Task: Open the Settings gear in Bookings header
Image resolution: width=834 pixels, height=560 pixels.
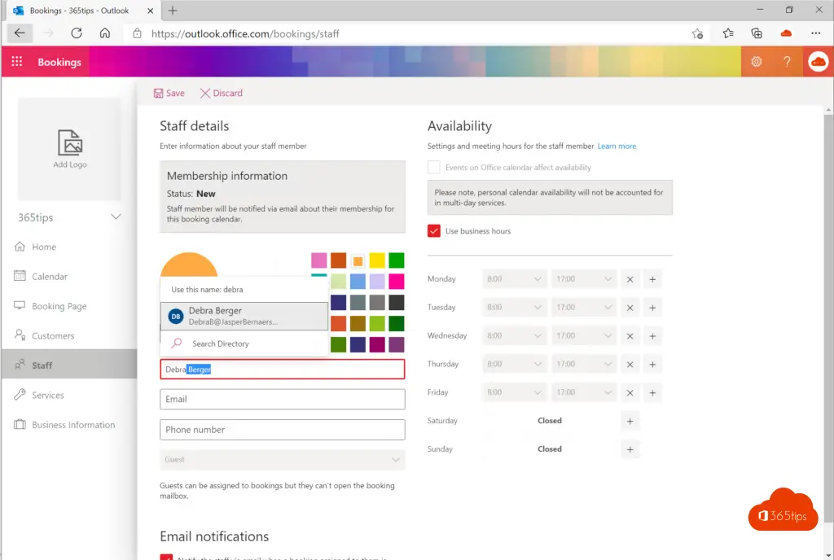Action: coord(756,62)
